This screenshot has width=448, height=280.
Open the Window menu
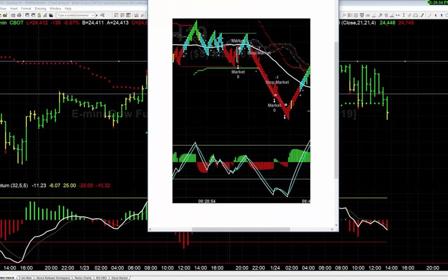(55, 8)
